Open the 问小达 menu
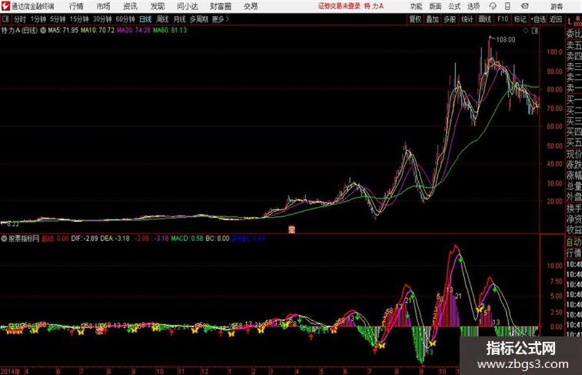Screen dimensions: 582x375 point(187,6)
